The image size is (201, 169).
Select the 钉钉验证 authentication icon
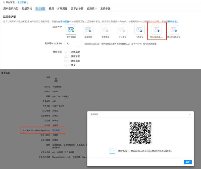[122, 30]
